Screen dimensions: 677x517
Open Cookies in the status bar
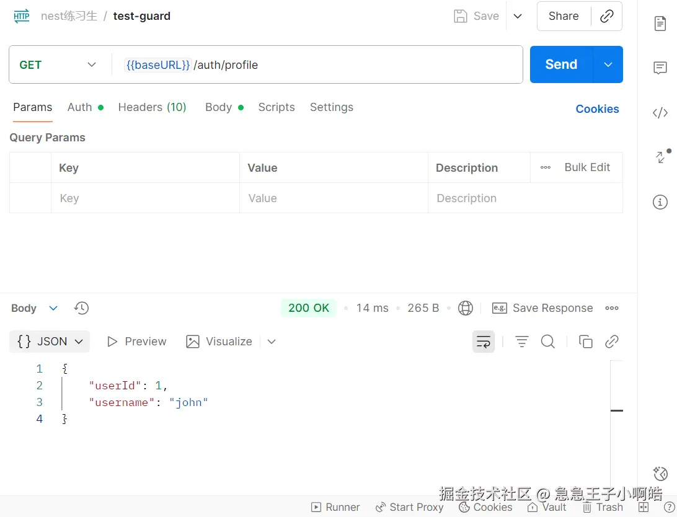(x=485, y=507)
